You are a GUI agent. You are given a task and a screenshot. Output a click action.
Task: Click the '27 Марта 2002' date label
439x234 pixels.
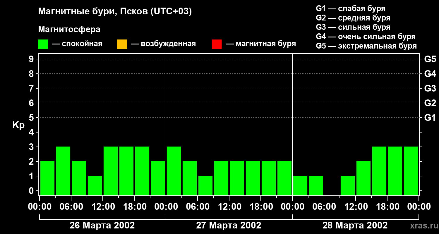(x=229, y=226)
